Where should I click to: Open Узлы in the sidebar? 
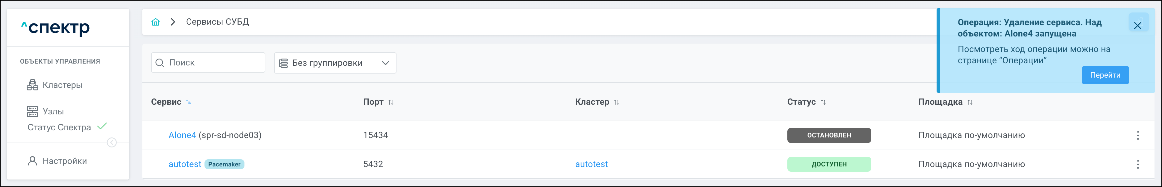click(x=53, y=111)
